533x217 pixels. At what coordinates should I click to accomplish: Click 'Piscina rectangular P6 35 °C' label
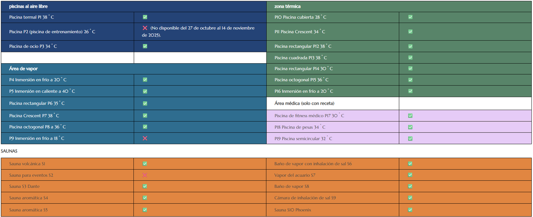pos(37,103)
